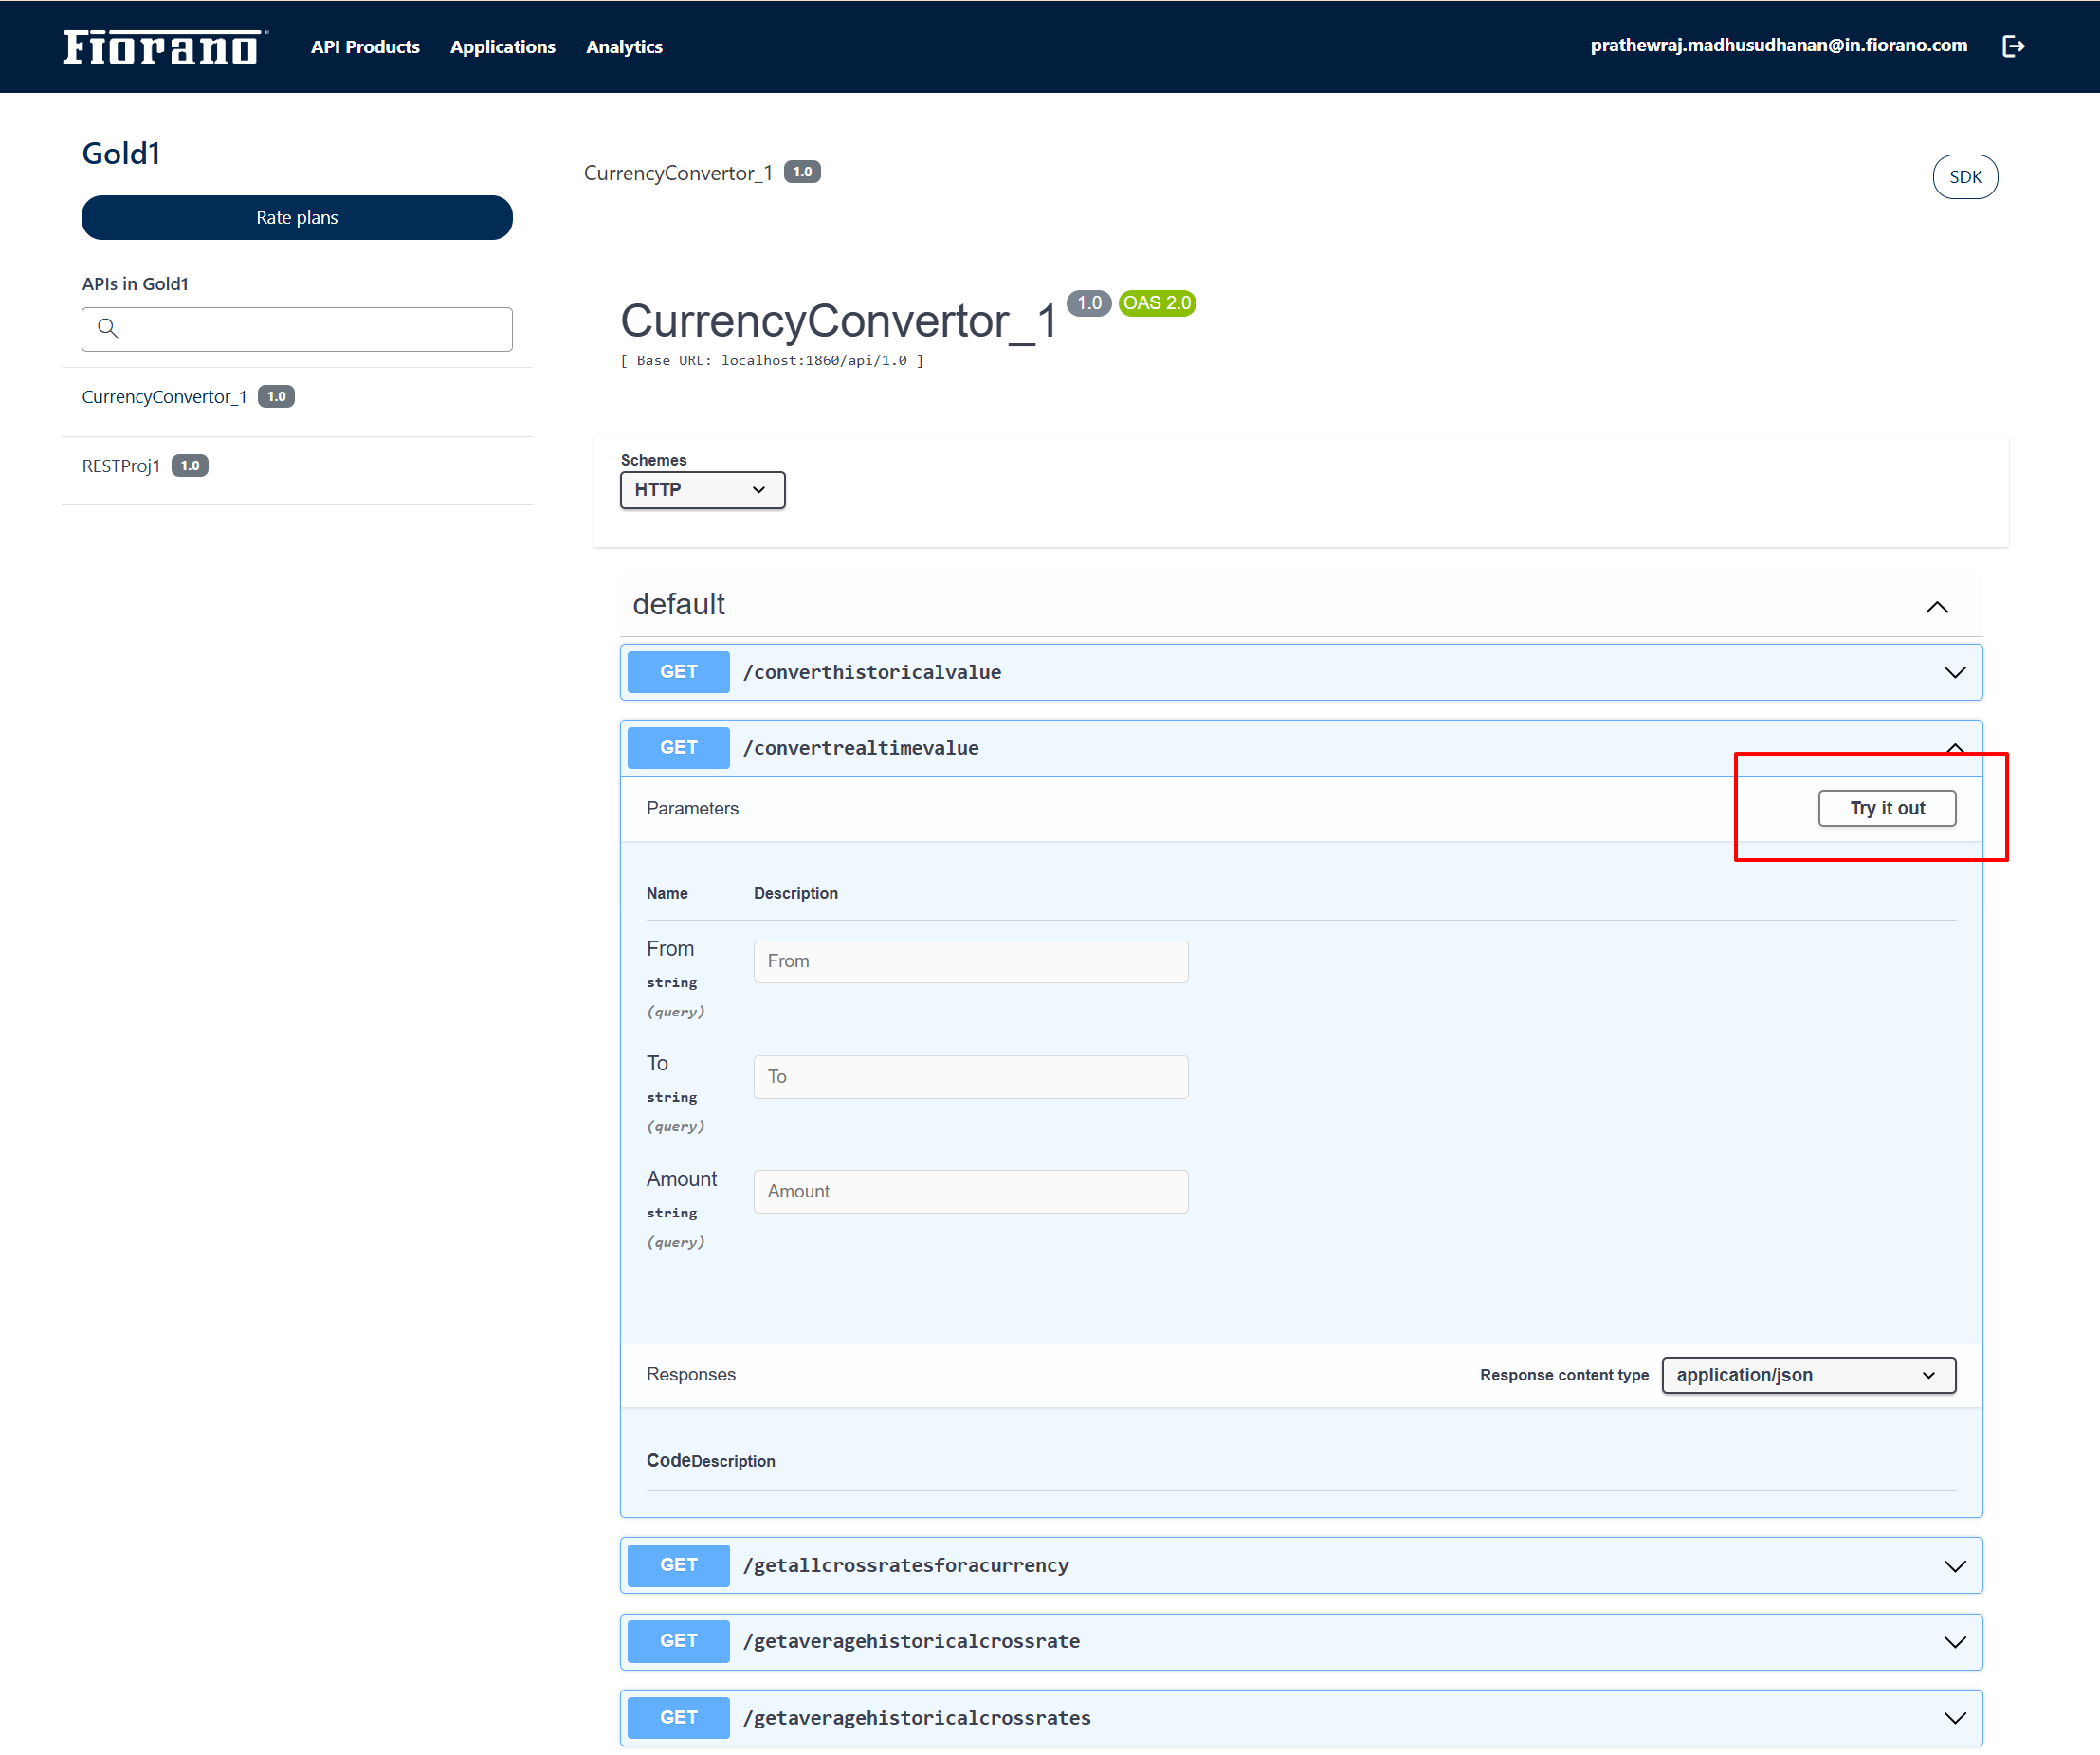Click the OAS 2.0 badge
This screenshot has width=2100, height=1755.
[x=1156, y=303]
